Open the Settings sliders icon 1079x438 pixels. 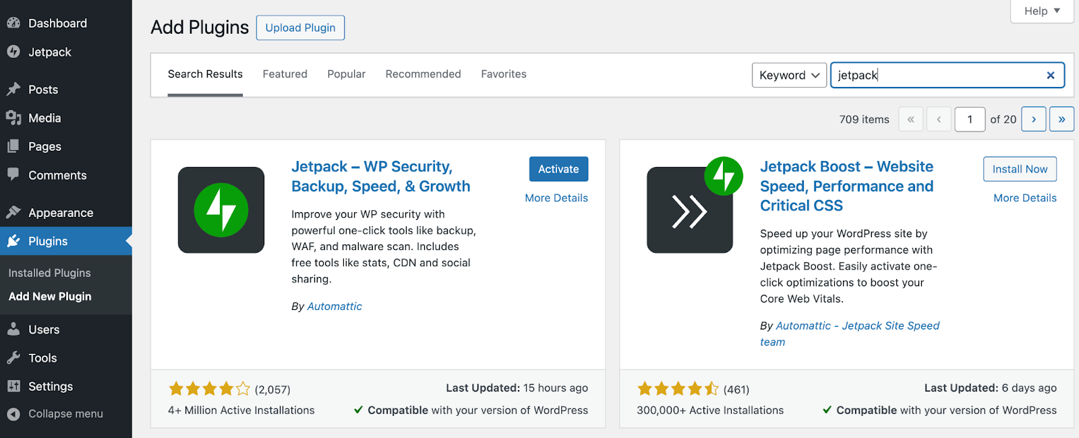[x=13, y=386]
